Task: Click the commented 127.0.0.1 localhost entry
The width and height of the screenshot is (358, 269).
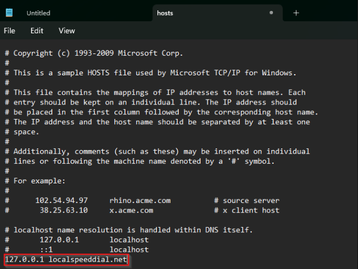Action: coord(77,240)
